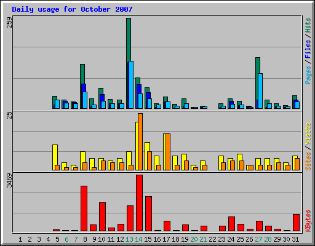The width and height of the screenshot is (315, 246).
Task: Click day label 19 on the x-axis
Action: coord(185,239)
